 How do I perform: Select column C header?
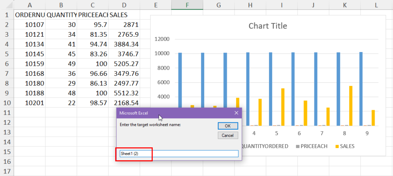click(93, 5)
